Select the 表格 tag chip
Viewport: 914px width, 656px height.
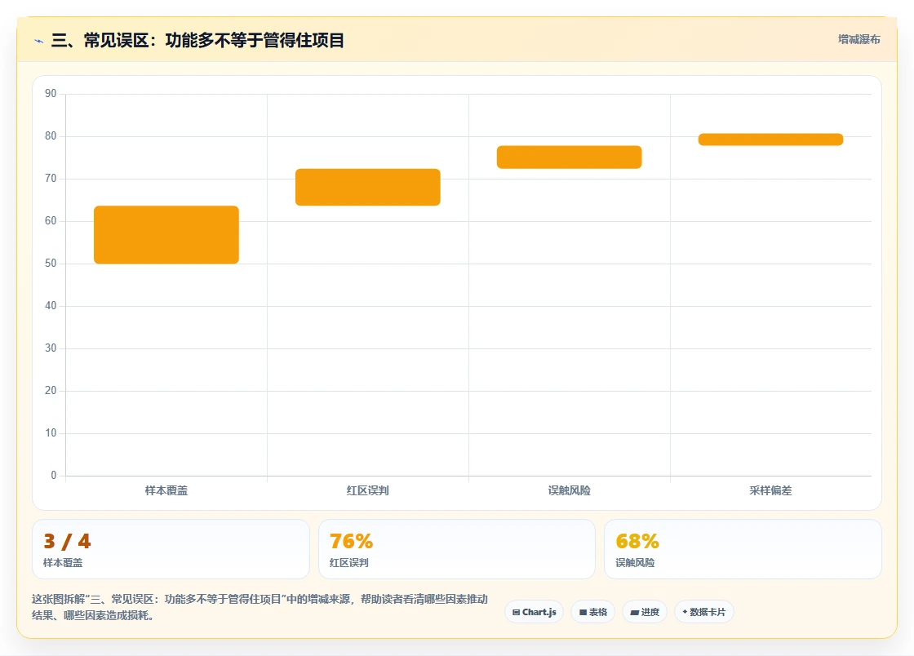coord(592,612)
